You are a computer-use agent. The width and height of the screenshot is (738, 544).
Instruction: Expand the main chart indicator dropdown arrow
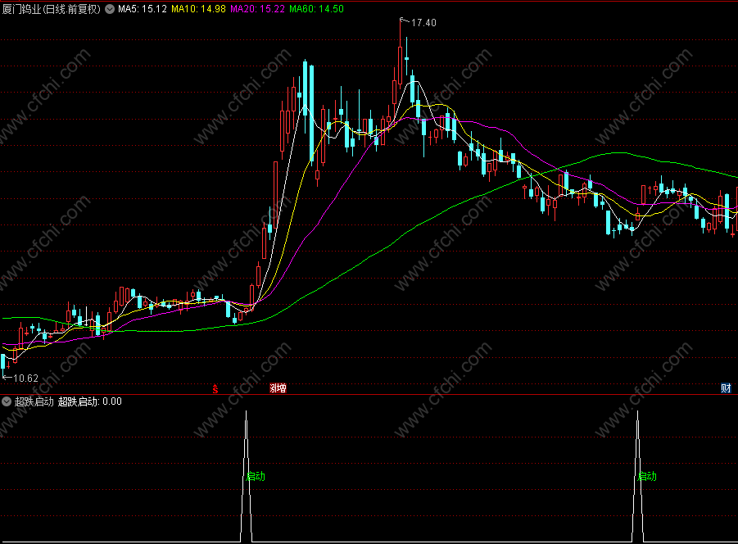pos(110,9)
